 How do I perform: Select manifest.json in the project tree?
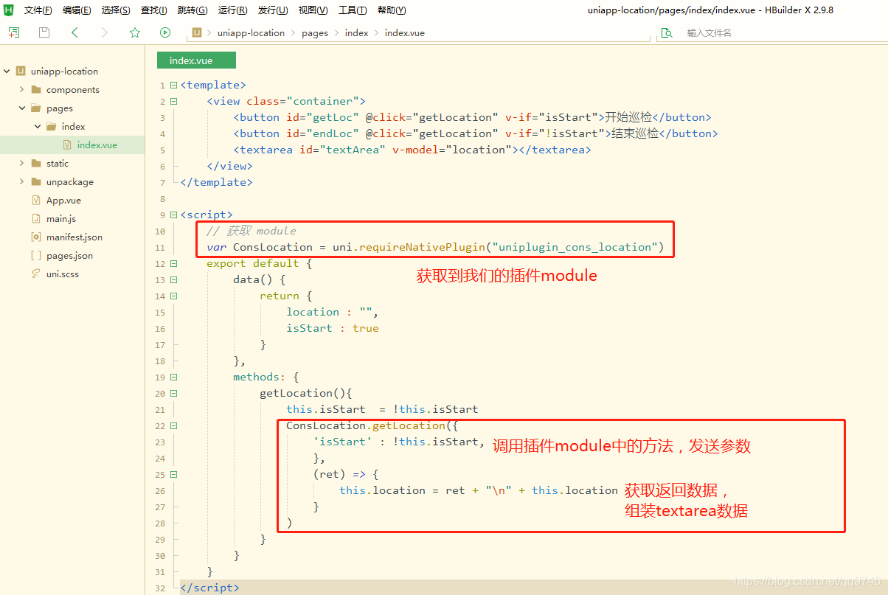coord(74,237)
